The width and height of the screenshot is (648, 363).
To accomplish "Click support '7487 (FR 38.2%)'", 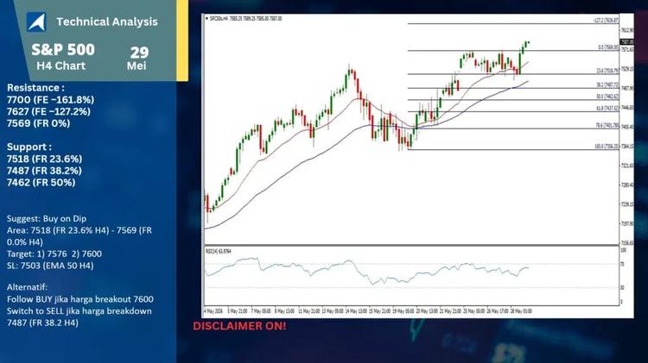I will [44, 171].
